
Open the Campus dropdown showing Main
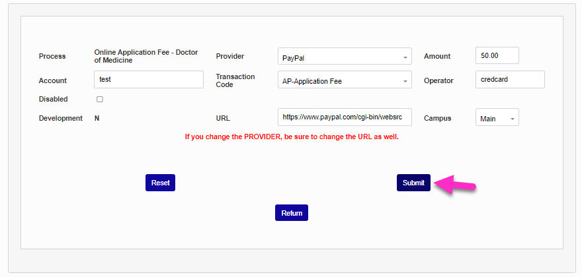pyautogui.click(x=497, y=118)
